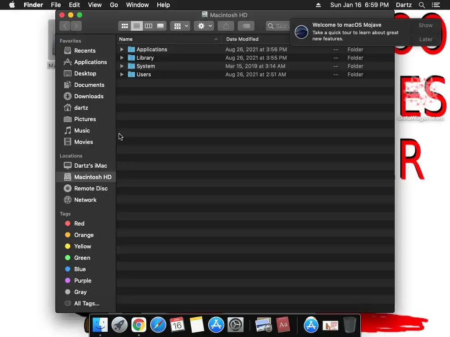Switch Finder to column view
The image size is (450, 337).
(x=149, y=26)
